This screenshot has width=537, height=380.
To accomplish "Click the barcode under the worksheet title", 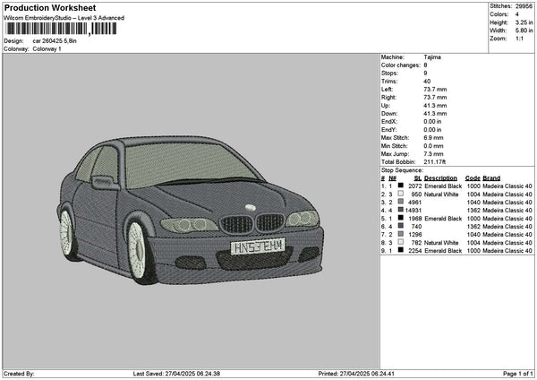I will 60,29.
